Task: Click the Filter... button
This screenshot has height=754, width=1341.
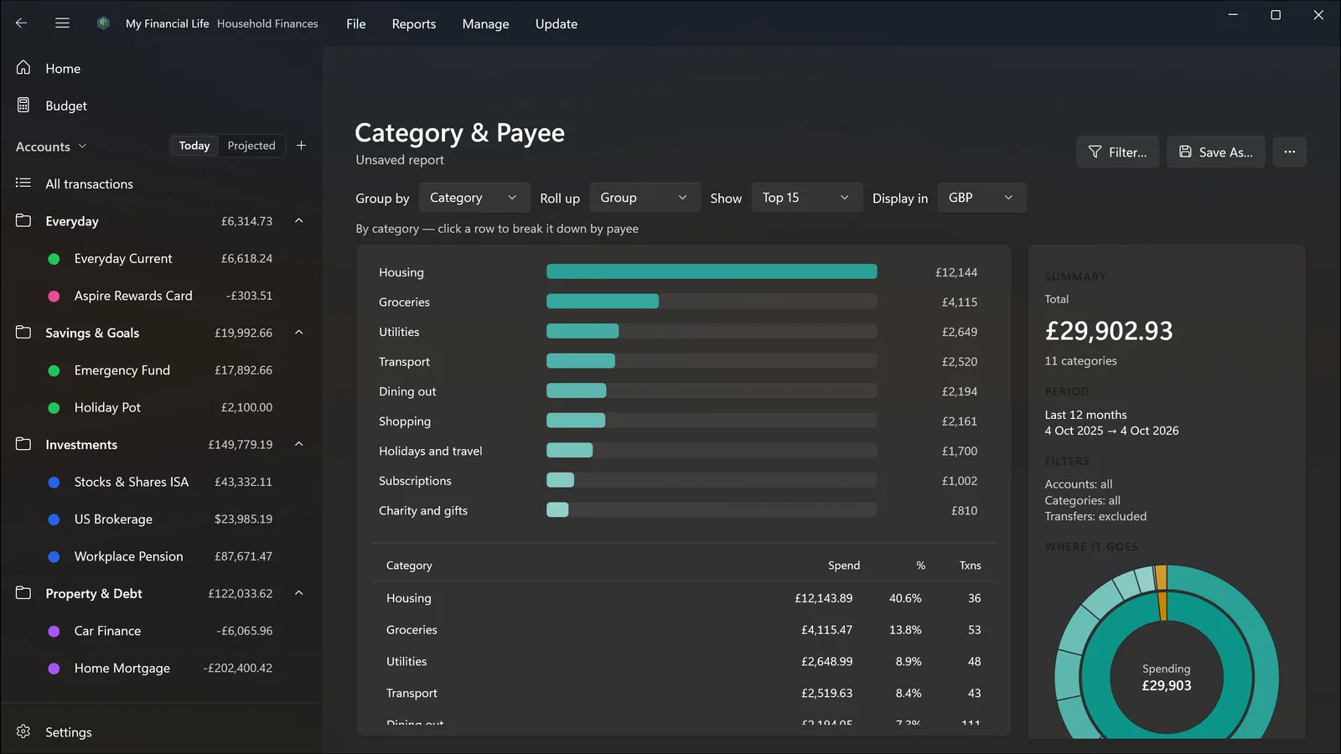Action: coord(1117,152)
